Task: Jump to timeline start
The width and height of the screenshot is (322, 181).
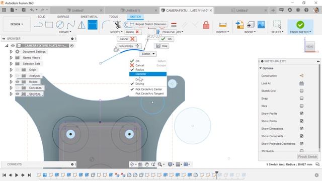Action: pyautogui.click(x=4, y=175)
